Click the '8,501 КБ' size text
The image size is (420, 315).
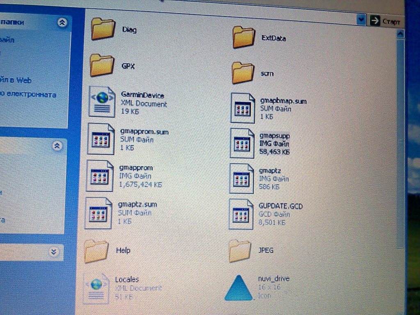272,222
